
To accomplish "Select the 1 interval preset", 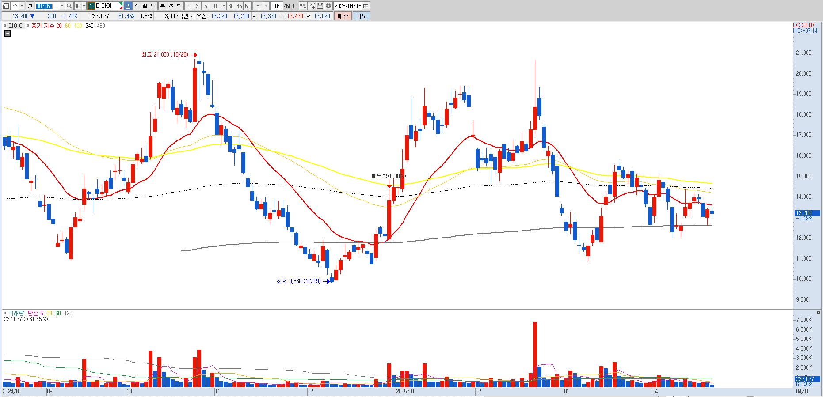I will 189,6.
